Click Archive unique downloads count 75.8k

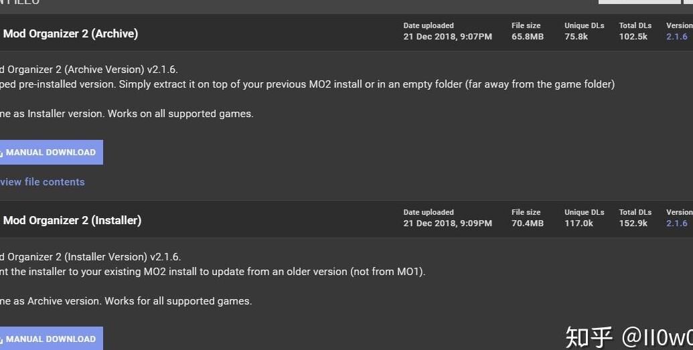[576, 37]
